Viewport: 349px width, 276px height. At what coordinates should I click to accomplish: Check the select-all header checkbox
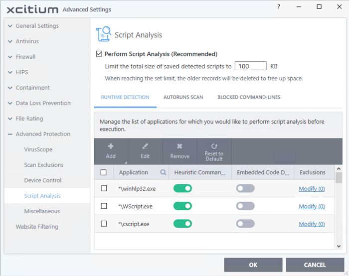(104, 172)
